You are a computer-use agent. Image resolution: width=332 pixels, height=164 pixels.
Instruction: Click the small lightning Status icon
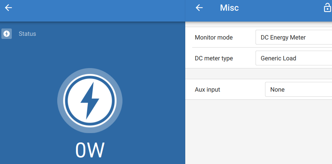point(7,34)
